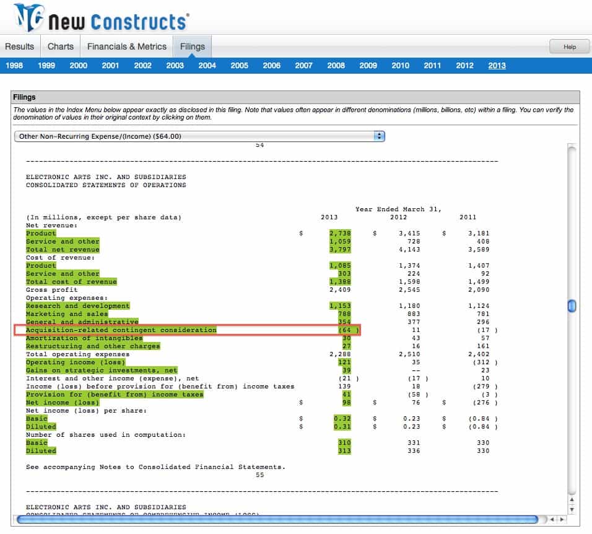Viewport: 592px width, 534px height.
Task: Click highlighted "Amortization of intangibles" line
Action: click(x=84, y=338)
